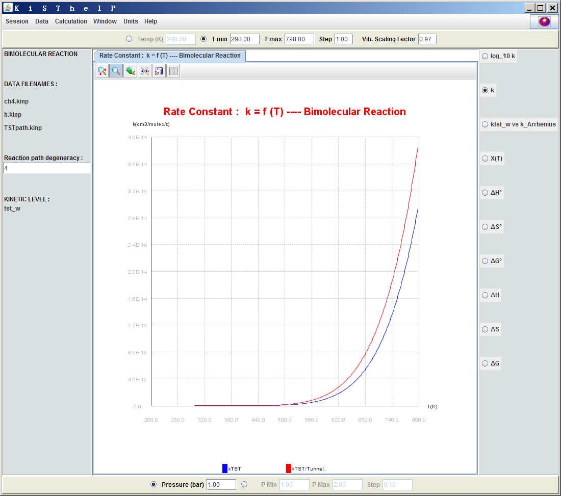Screen dimensions: 561x496
Task: Click the zoom-with-arrows magnifier toolbar icon
Action: coord(102,71)
